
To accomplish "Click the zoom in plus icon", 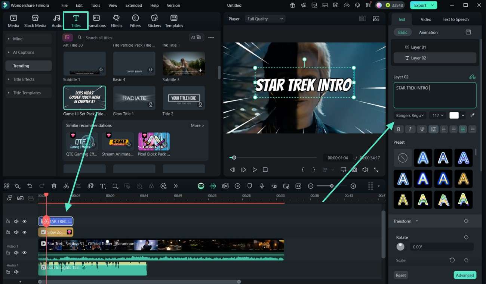I will [353, 186].
